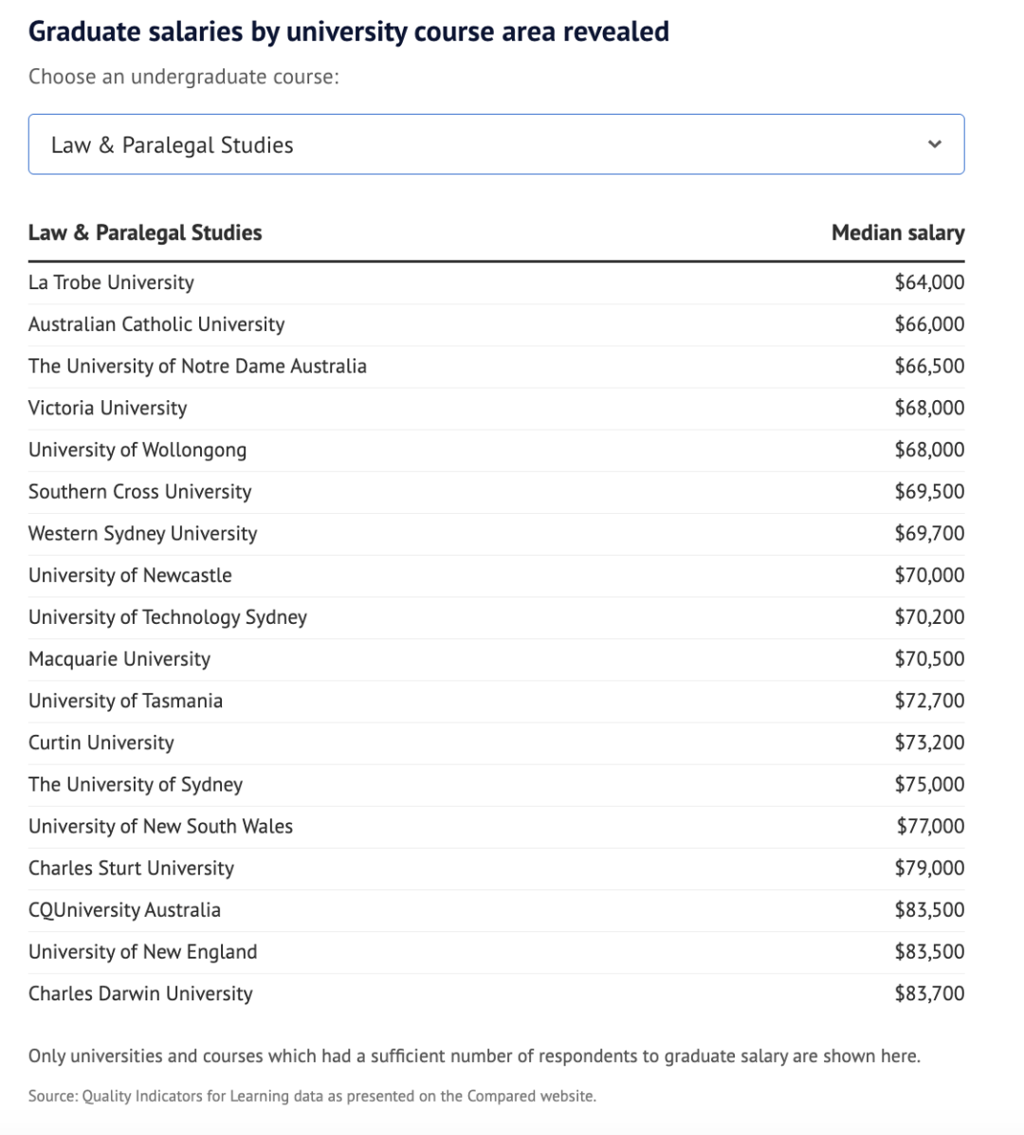This screenshot has height=1135, width=1024.
Task: Select the La Trobe University row
Action: point(111,283)
